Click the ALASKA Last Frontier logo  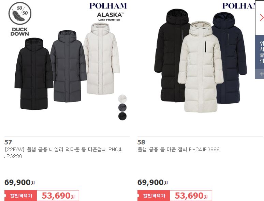[110, 17]
